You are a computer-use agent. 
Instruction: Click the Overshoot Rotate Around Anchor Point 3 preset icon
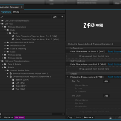point(10,77)
